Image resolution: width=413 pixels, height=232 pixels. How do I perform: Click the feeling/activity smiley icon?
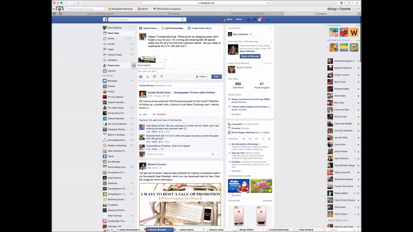[155, 77]
